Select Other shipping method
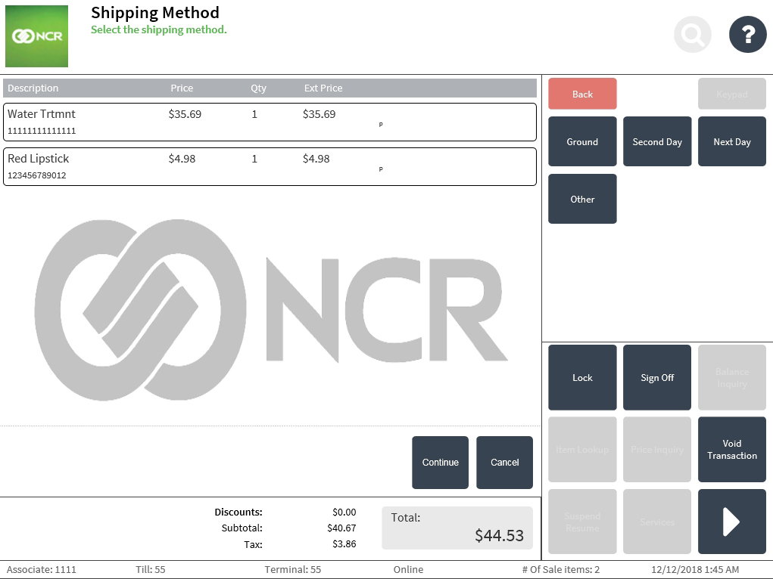The height and width of the screenshot is (579, 773). click(582, 199)
